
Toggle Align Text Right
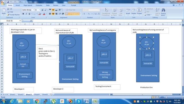point(56,14)
